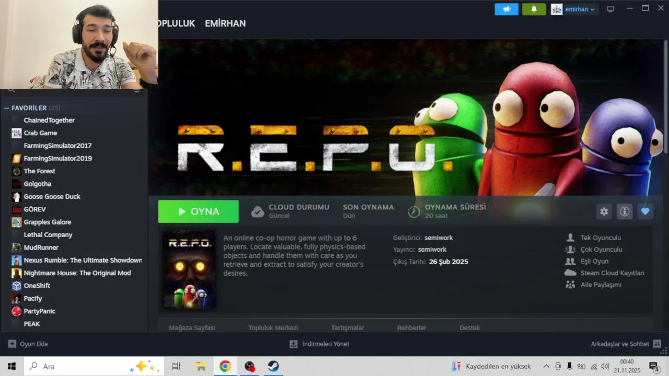Screen dimensions: 669x376
Task: Click the Oyun Ekle plus icon
Action: (12, 344)
